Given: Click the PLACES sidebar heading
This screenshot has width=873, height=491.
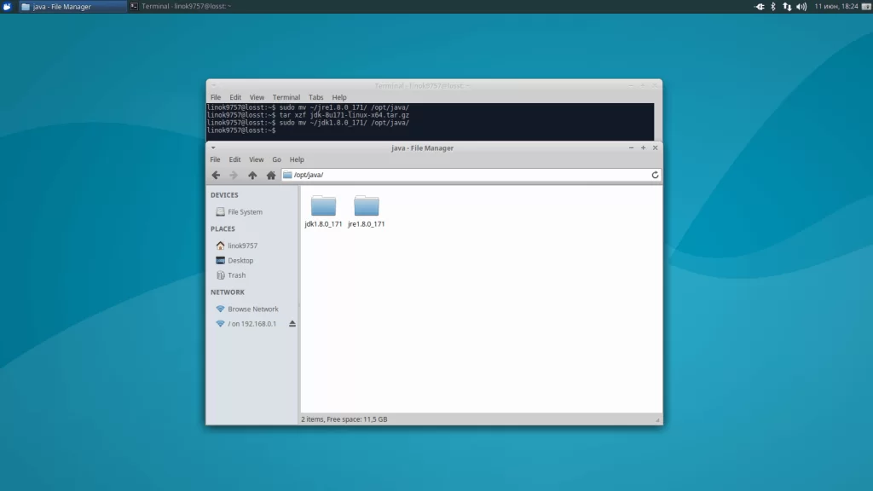Looking at the screenshot, I should pyautogui.click(x=223, y=228).
